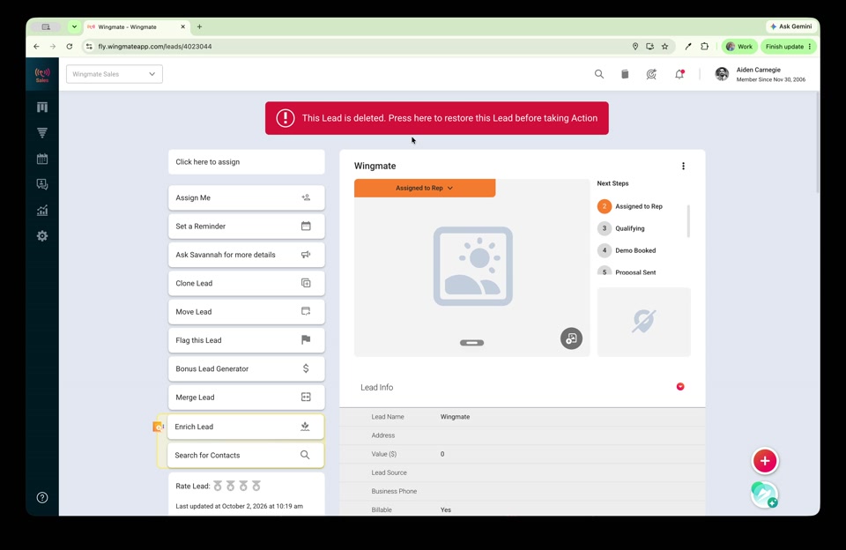Click the fourth Rate Lead medal
Image resolution: width=846 pixels, height=550 pixels.
pyautogui.click(x=256, y=486)
